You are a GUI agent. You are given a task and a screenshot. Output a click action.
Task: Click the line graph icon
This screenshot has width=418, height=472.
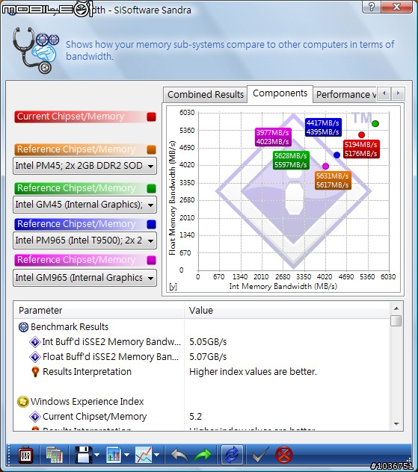point(144,455)
